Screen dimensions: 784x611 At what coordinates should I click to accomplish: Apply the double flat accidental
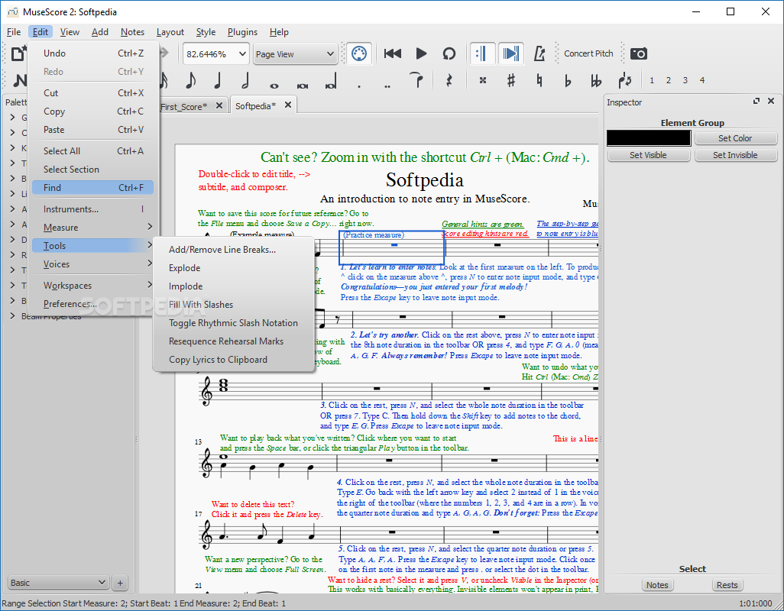coord(595,80)
